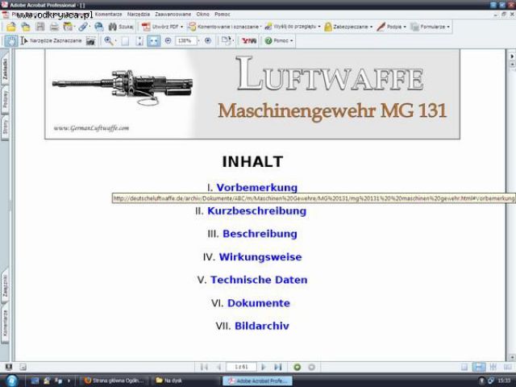
Task: Click the zoom in magnifier tool
Action: [x=109, y=40]
